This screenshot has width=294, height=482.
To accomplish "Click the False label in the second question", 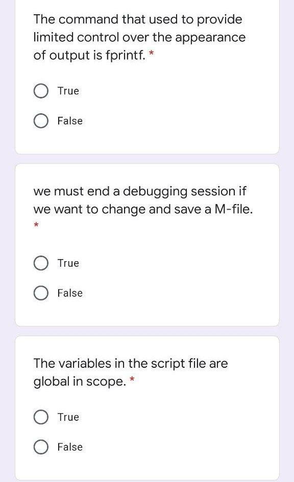I will pyautogui.click(x=69, y=293).
